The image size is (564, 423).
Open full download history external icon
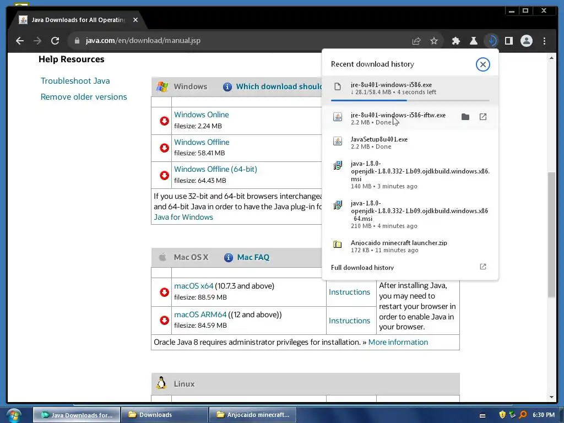(x=482, y=267)
